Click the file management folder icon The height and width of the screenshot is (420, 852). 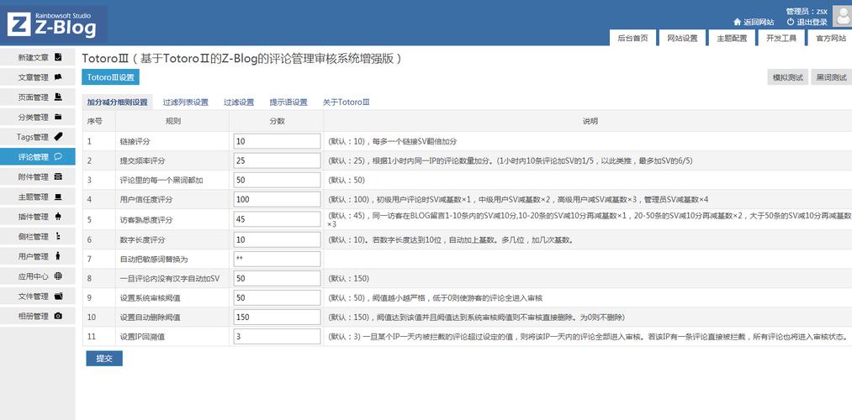click(x=58, y=296)
